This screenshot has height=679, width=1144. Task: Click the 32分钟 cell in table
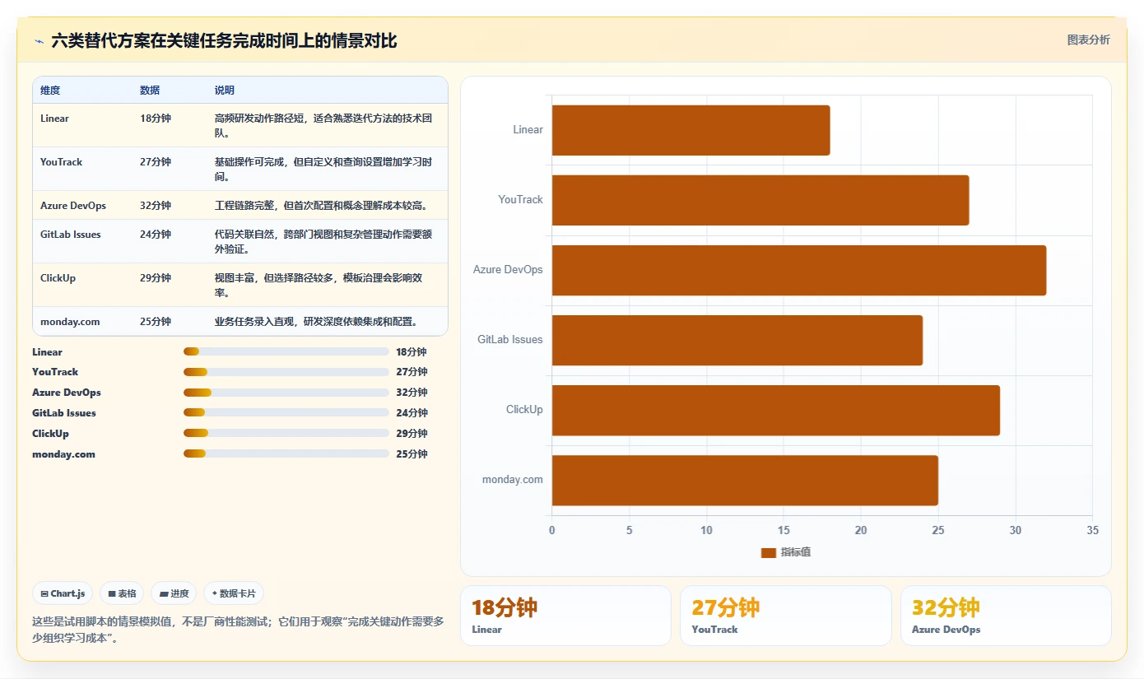(x=156, y=206)
